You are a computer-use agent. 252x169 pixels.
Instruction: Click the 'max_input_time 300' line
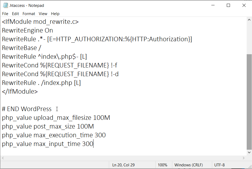coord(48,144)
